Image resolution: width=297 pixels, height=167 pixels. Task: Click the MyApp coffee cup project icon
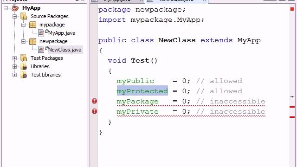[x=15, y=8]
